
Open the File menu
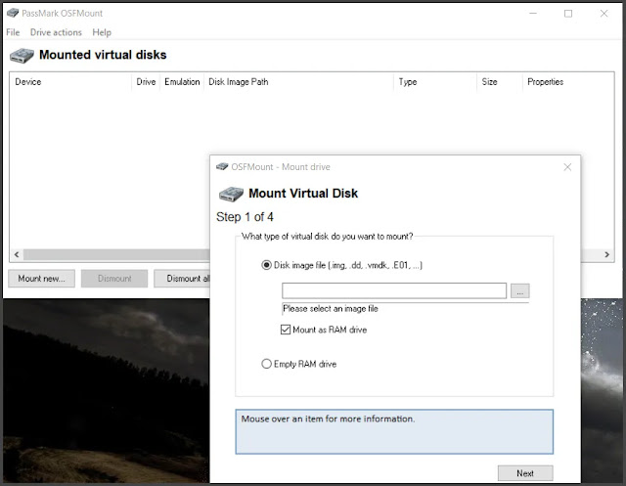pos(13,32)
